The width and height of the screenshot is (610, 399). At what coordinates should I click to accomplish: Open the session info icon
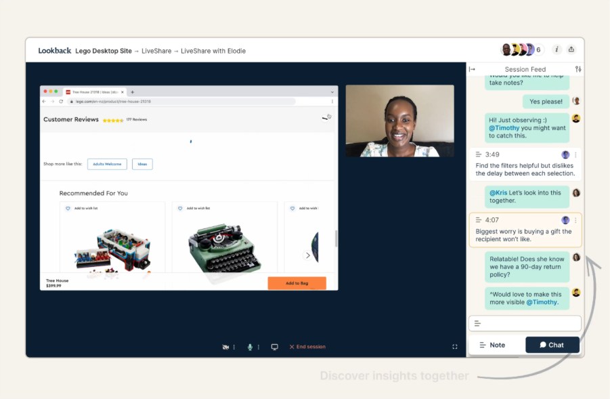tap(557, 49)
